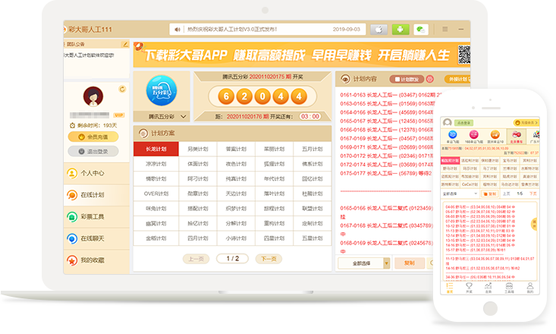Screen dimensions: 556x334
Task: Click the 个人中心 person icon
Action: (x=72, y=173)
